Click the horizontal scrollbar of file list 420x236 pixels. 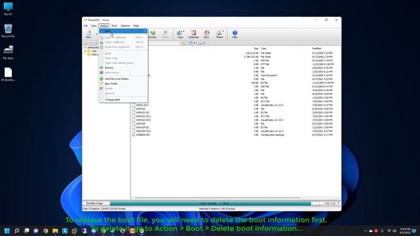pyautogui.click(x=217, y=198)
